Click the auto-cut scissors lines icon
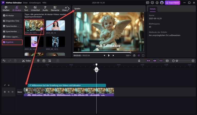197x115 pixels. [49, 61]
